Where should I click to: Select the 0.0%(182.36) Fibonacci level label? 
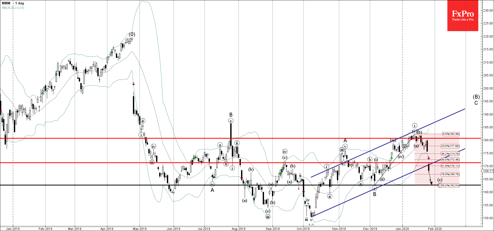click(x=451, y=134)
